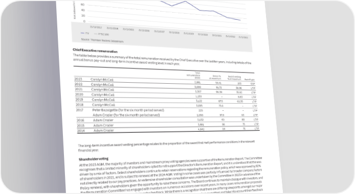Click the 31/12/2013 axis date label
The width and height of the screenshot is (355, 194).
pos(96,27)
